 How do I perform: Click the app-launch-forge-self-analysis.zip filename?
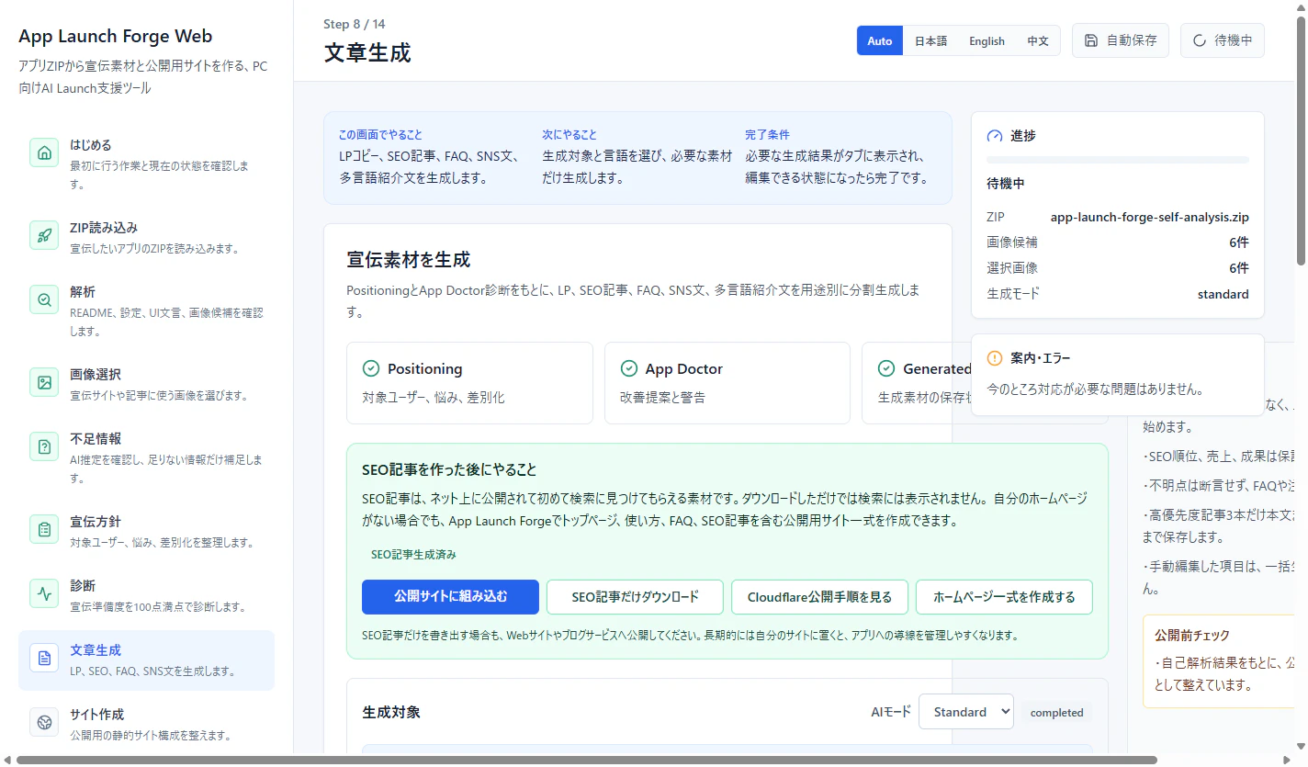(1149, 218)
